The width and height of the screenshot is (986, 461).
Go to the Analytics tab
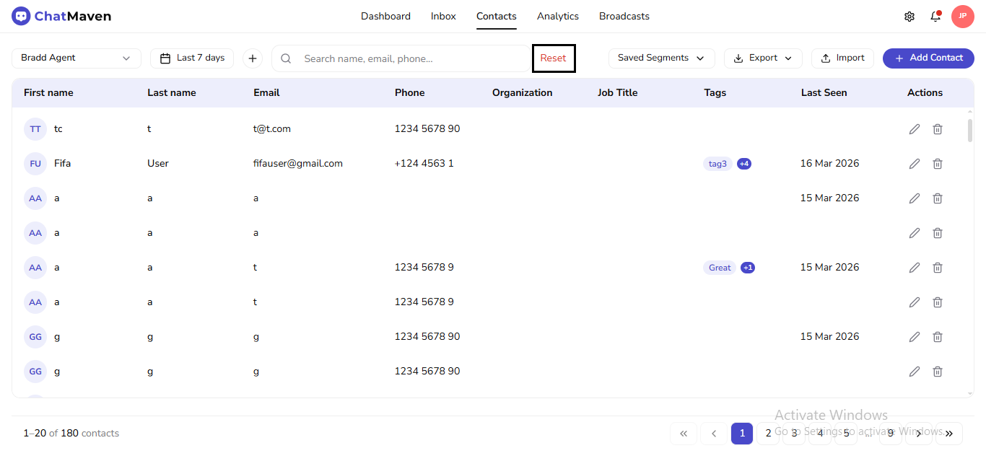point(557,17)
